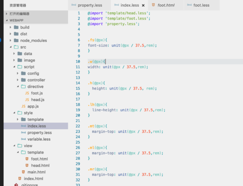Click the controller folder icon
Viewport: 243px width, 186px height.
[x=23, y=80]
